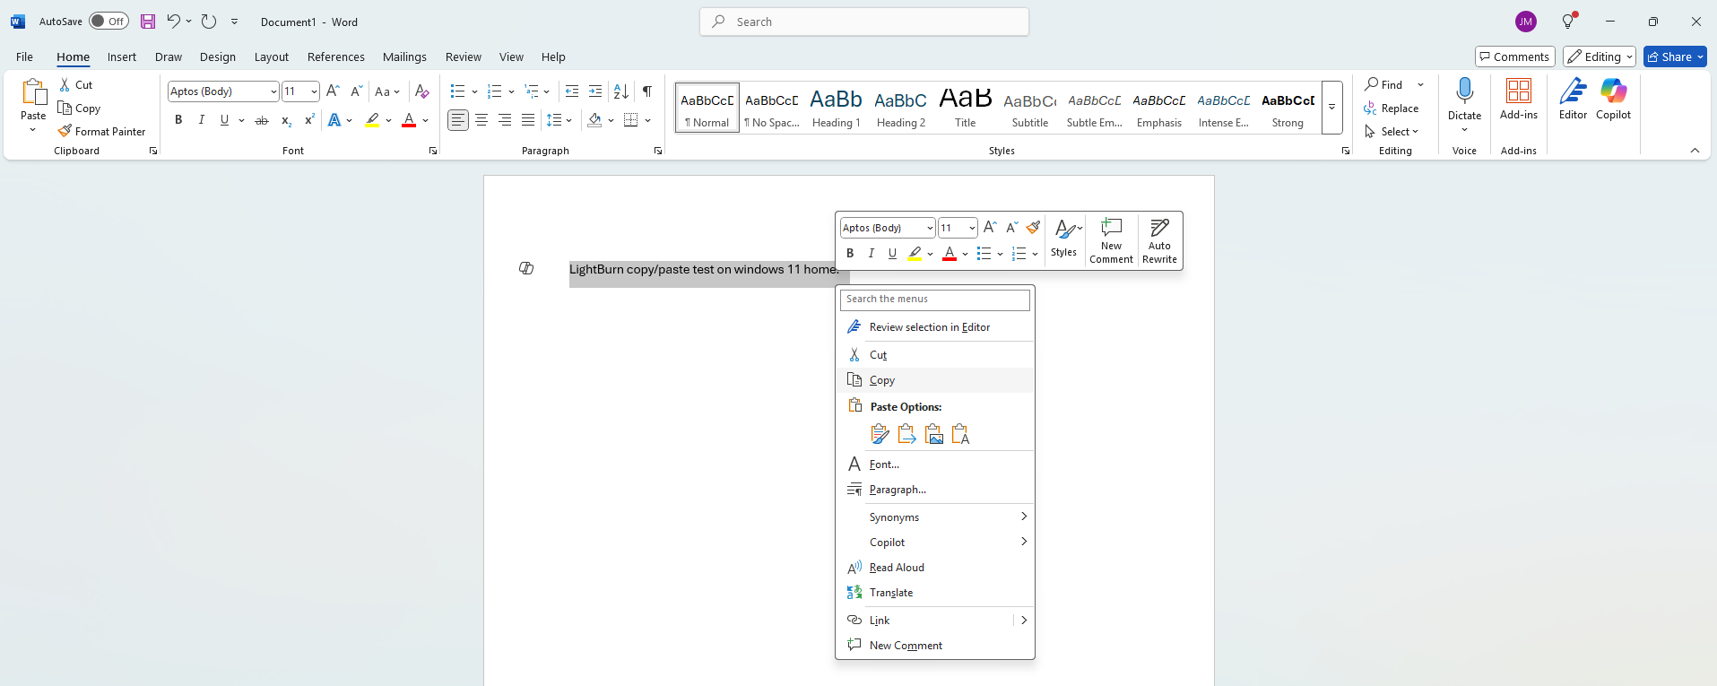Click the Dictate microphone icon
Screen dimensions: 1717x686
pos(1464,92)
